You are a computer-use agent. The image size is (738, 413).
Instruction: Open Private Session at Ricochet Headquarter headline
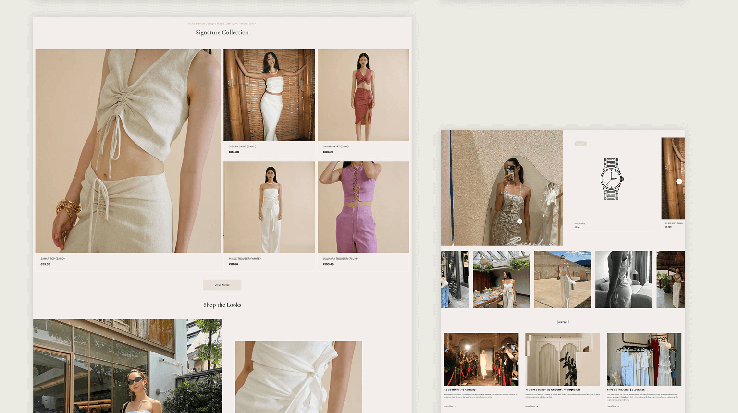pyautogui.click(x=553, y=390)
